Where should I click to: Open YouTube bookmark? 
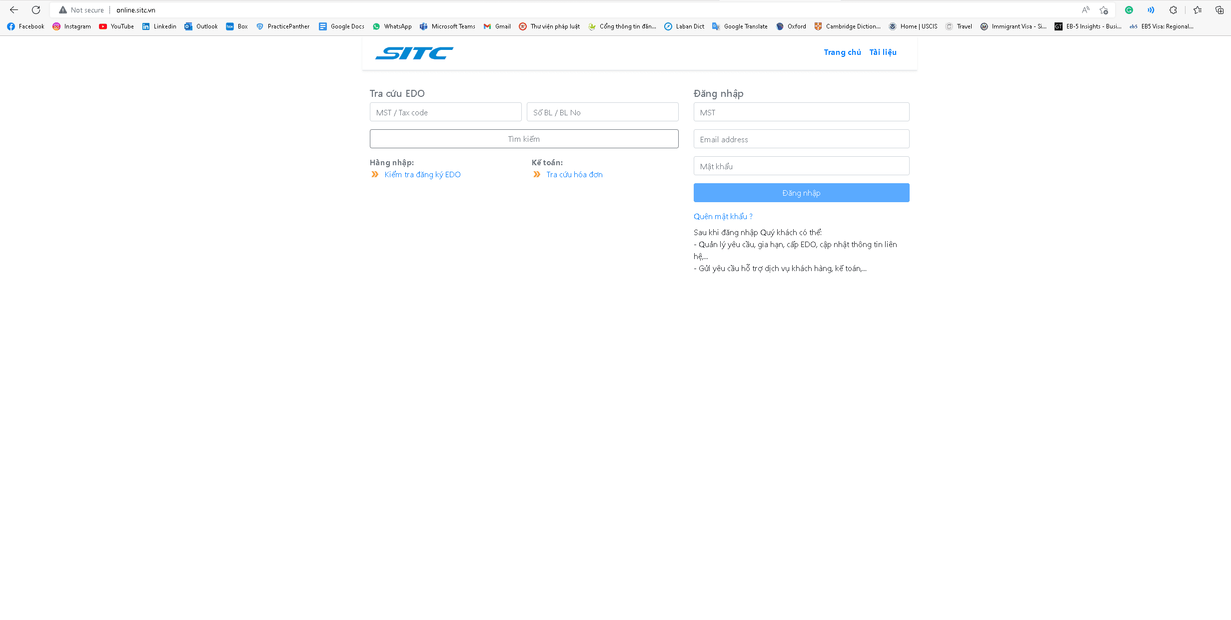116,26
